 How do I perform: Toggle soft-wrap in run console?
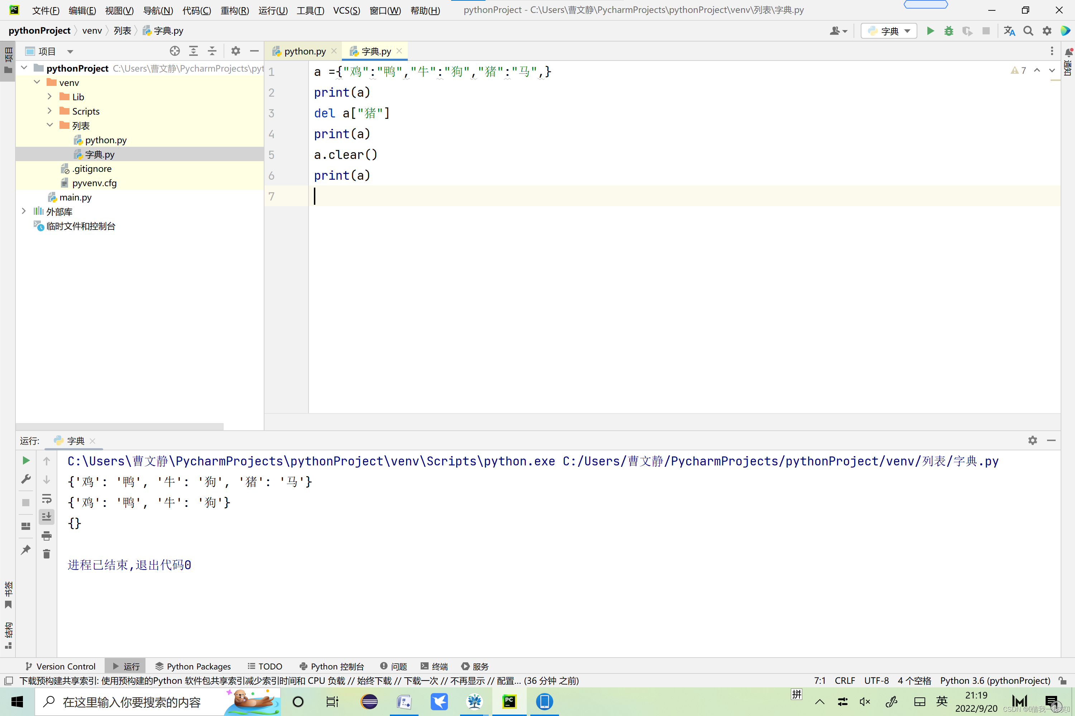point(47,498)
